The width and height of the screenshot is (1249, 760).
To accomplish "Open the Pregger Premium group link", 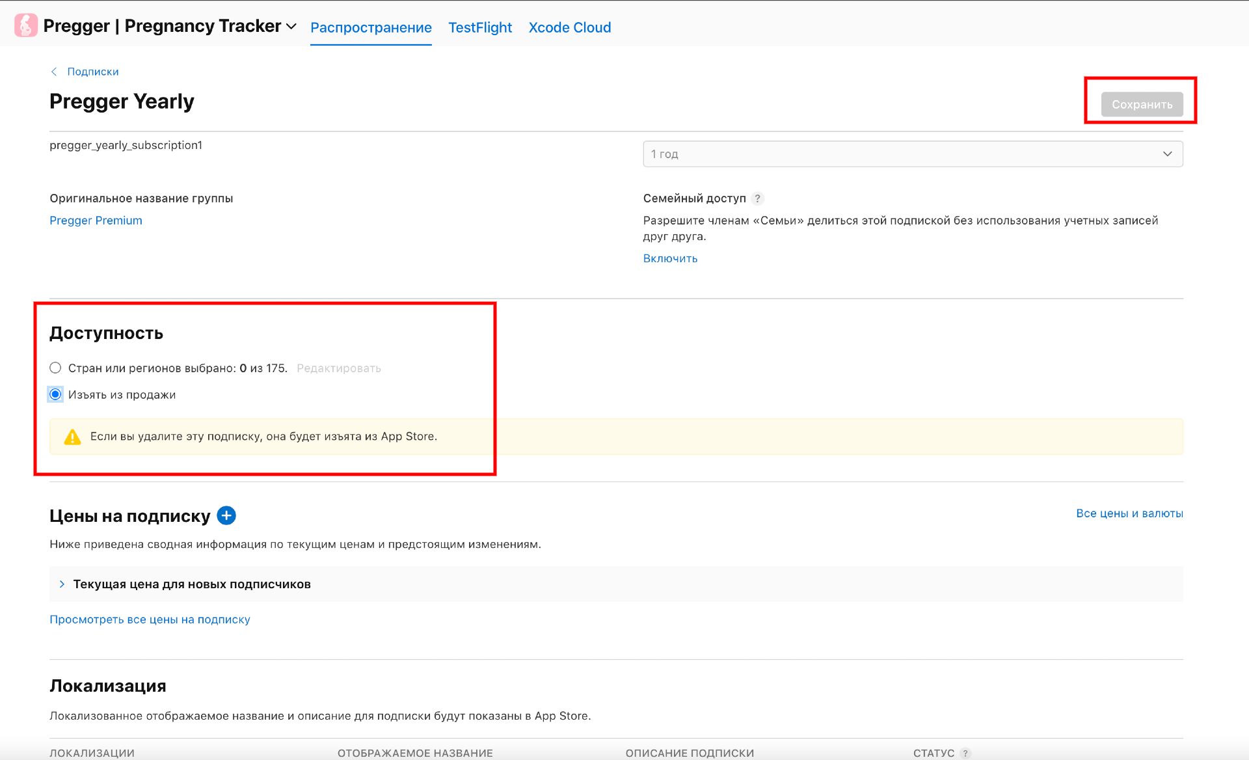I will pyautogui.click(x=96, y=221).
